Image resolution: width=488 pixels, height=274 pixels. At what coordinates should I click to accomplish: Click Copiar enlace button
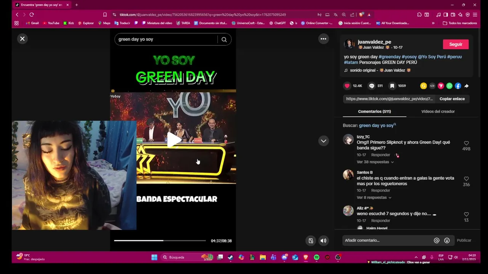coord(452,99)
